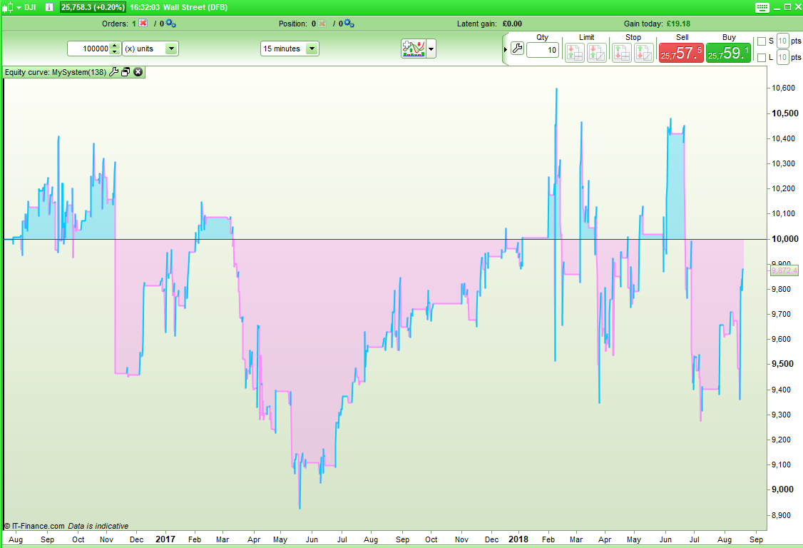The width and height of the screenshot is (803, 548).
Task: Click the Orders count number 1
Action: [134, 24]
